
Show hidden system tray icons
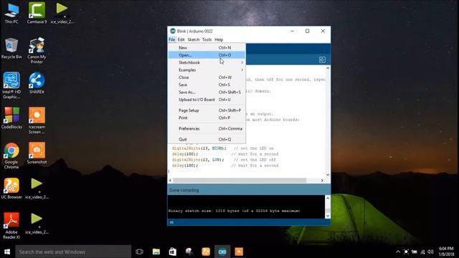pyautogui.click(x=398, y=252)
